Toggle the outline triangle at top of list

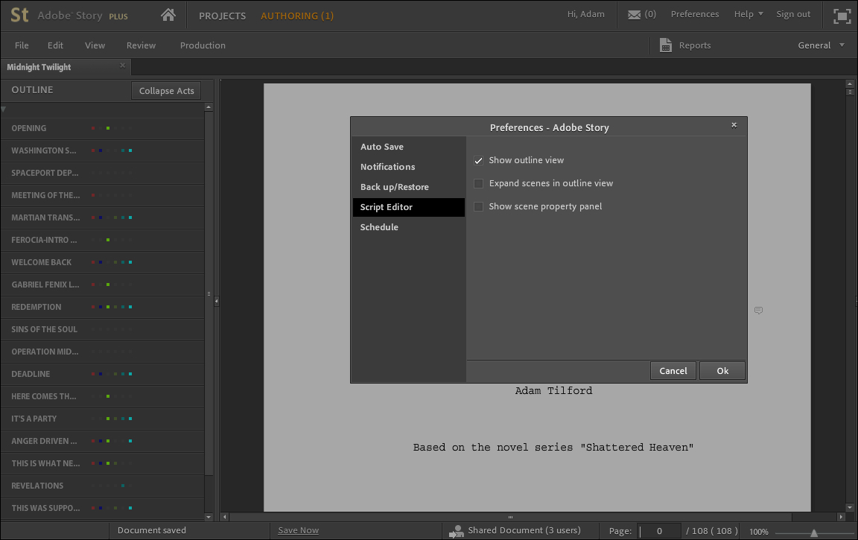click(3, 109)
